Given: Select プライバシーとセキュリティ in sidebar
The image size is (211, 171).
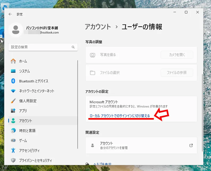Looking at the screenshot, I should click(x=43, y=160).
